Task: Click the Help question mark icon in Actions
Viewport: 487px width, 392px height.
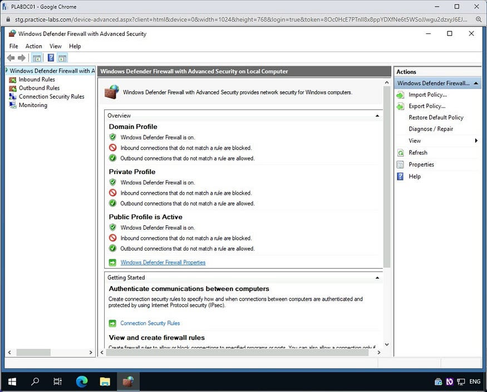Action: tap(400, 176)
